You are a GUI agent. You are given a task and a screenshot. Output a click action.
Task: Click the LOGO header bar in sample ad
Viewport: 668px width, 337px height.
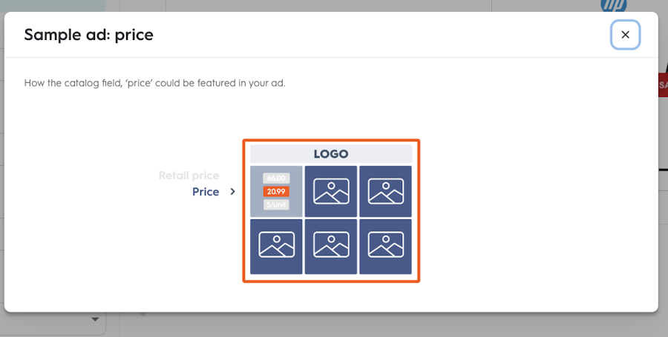(331, 154)
